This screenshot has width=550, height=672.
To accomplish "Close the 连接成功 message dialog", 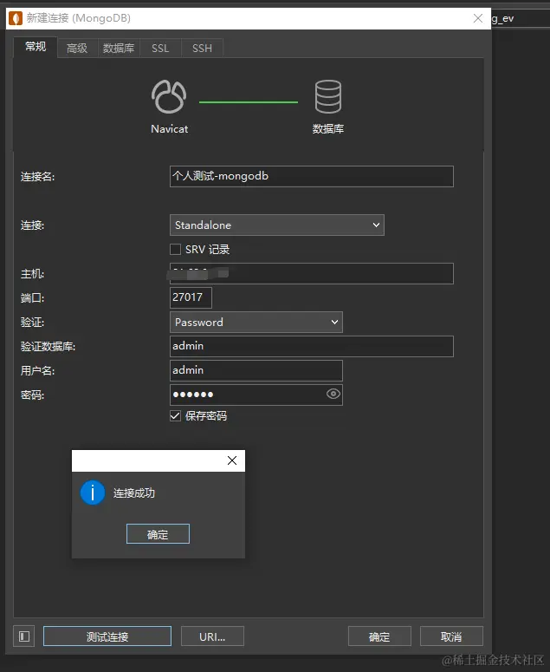I will click(232, 460).
